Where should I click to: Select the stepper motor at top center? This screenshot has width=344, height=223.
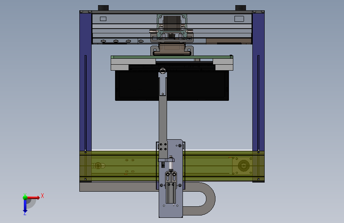[172, 23]
